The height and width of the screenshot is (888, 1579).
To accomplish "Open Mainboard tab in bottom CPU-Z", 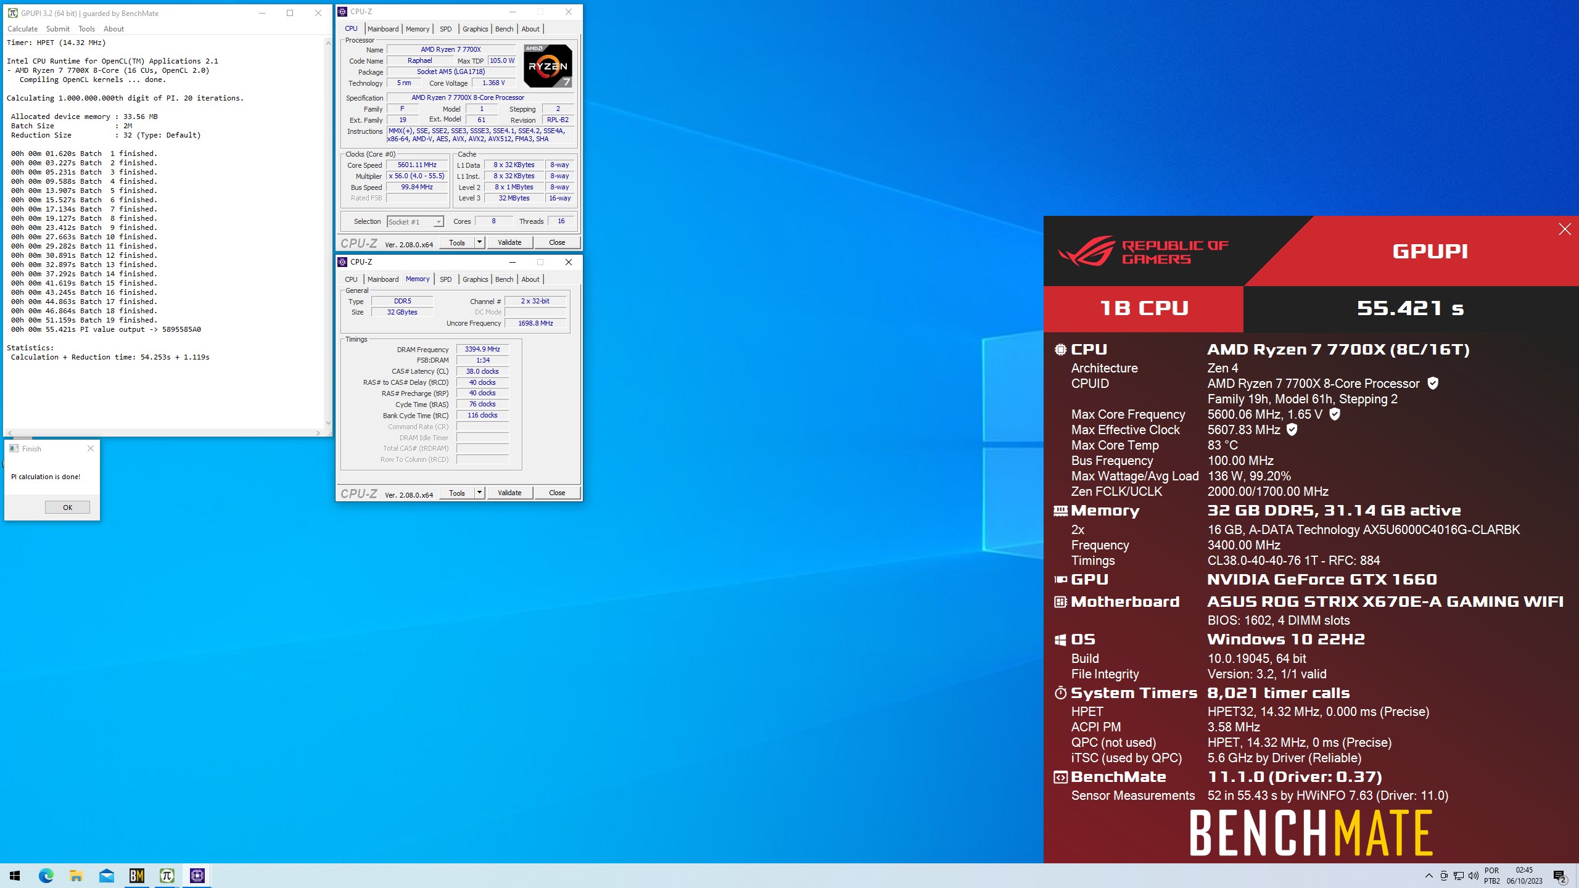I will click(383, 279).
